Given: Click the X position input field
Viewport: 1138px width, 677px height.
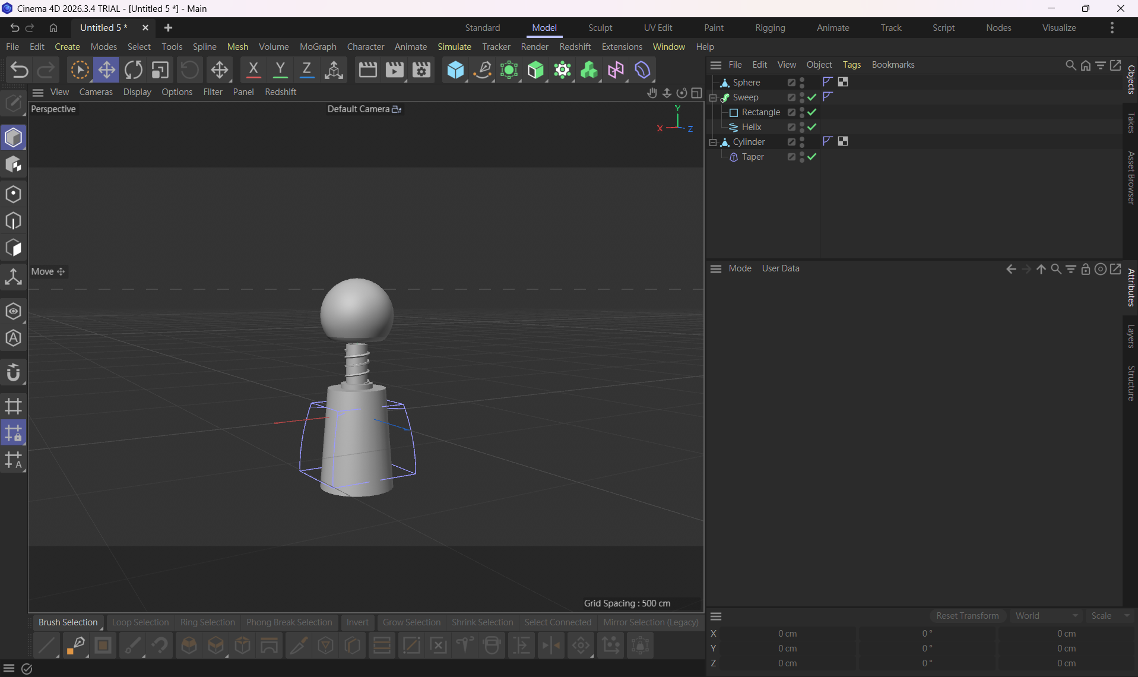Looking at the screenshot, I should [788, 634].
